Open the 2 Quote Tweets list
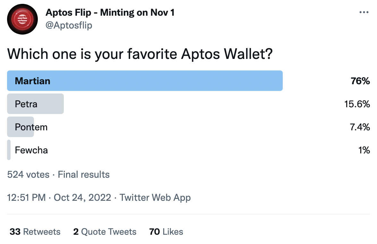This screenshot has height=244, width=377. tap(105, 232)
